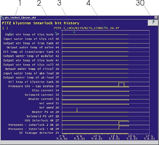Click the '9 h' time axis label
Image resolution: width=159 pixels, height=145 pixels.
coord(79,136)
